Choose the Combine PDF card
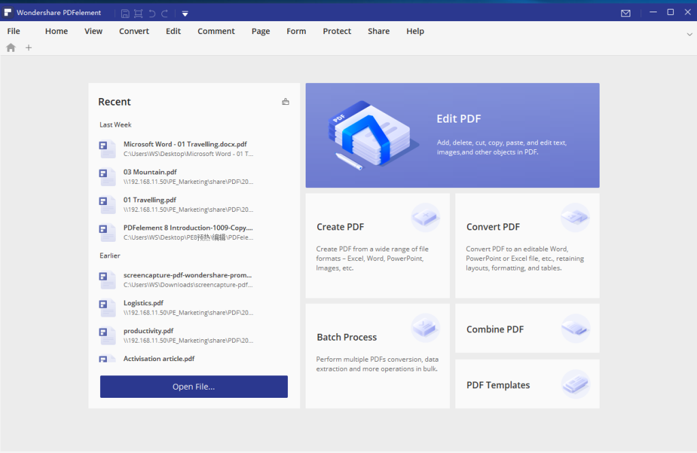Screen dimensions: 697x453 527,329
